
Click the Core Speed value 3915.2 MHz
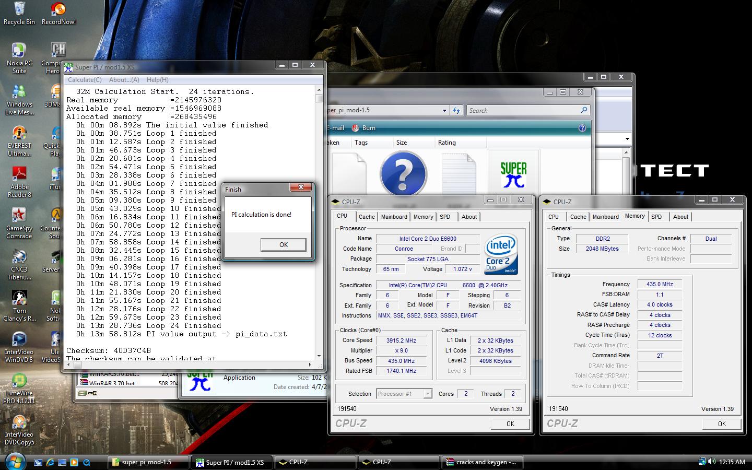[x=401, y=340]
